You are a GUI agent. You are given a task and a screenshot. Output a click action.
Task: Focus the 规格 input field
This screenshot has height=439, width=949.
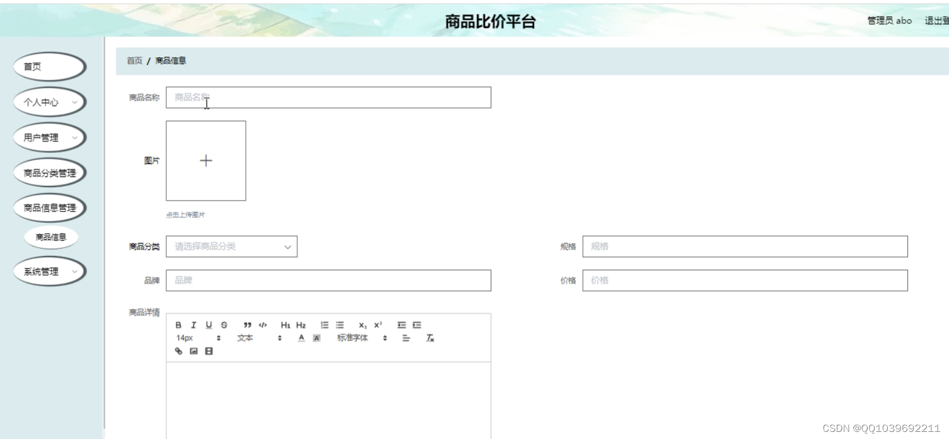(x=745, y=246)
